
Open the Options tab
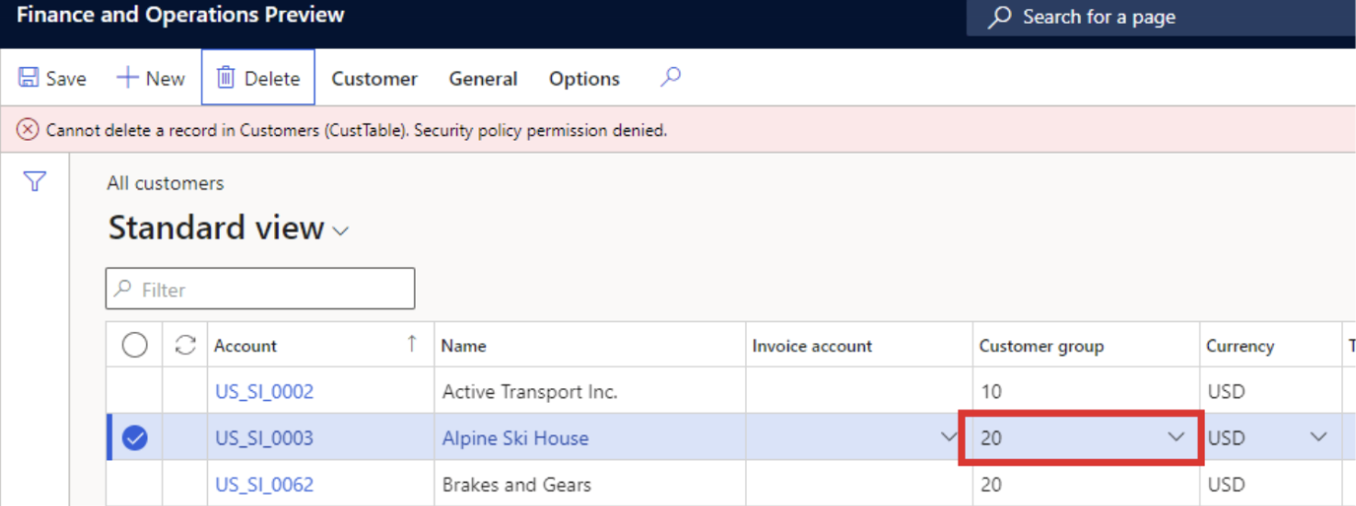[584, 79]
